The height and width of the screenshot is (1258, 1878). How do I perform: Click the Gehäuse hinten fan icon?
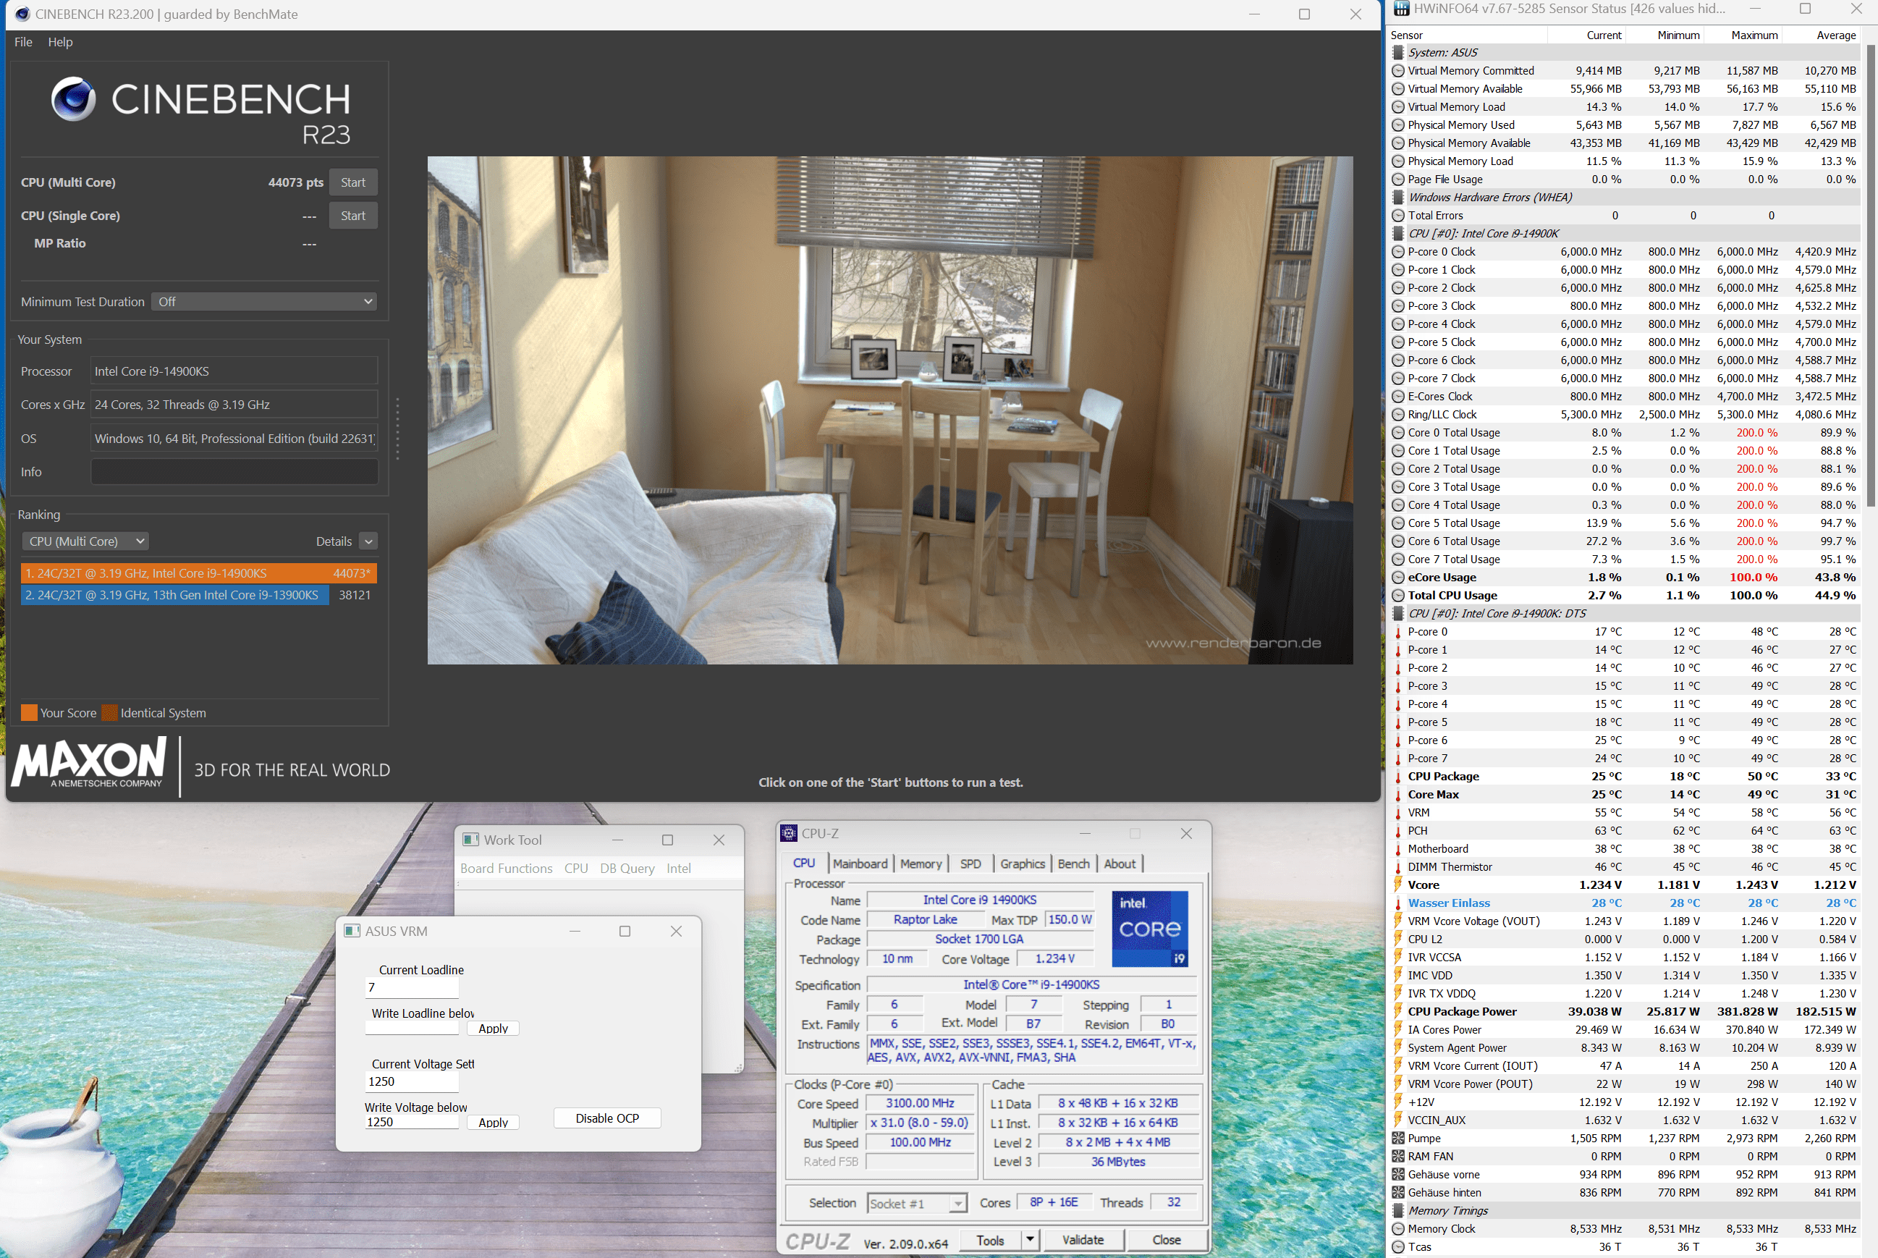coord(1397,1192)
